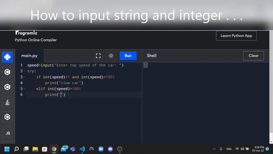Open Visual Studio Code from taskbar

click(82, 149)
